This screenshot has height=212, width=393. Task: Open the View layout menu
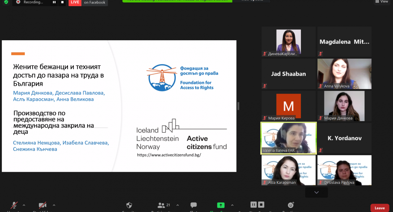[x=382, y=2]
